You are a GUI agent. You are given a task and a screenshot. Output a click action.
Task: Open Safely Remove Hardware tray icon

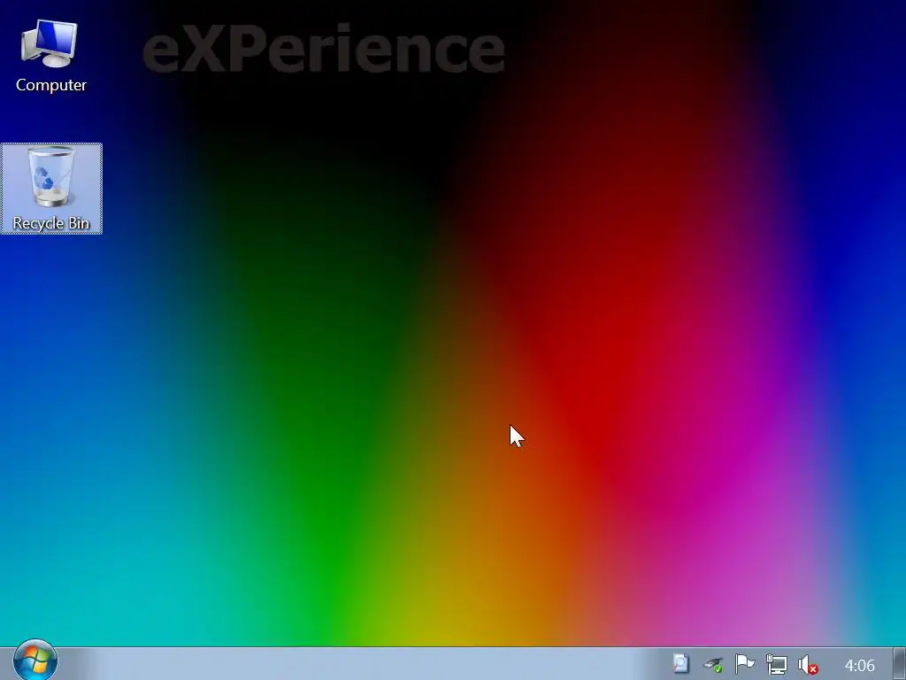(x=714, y=664)
